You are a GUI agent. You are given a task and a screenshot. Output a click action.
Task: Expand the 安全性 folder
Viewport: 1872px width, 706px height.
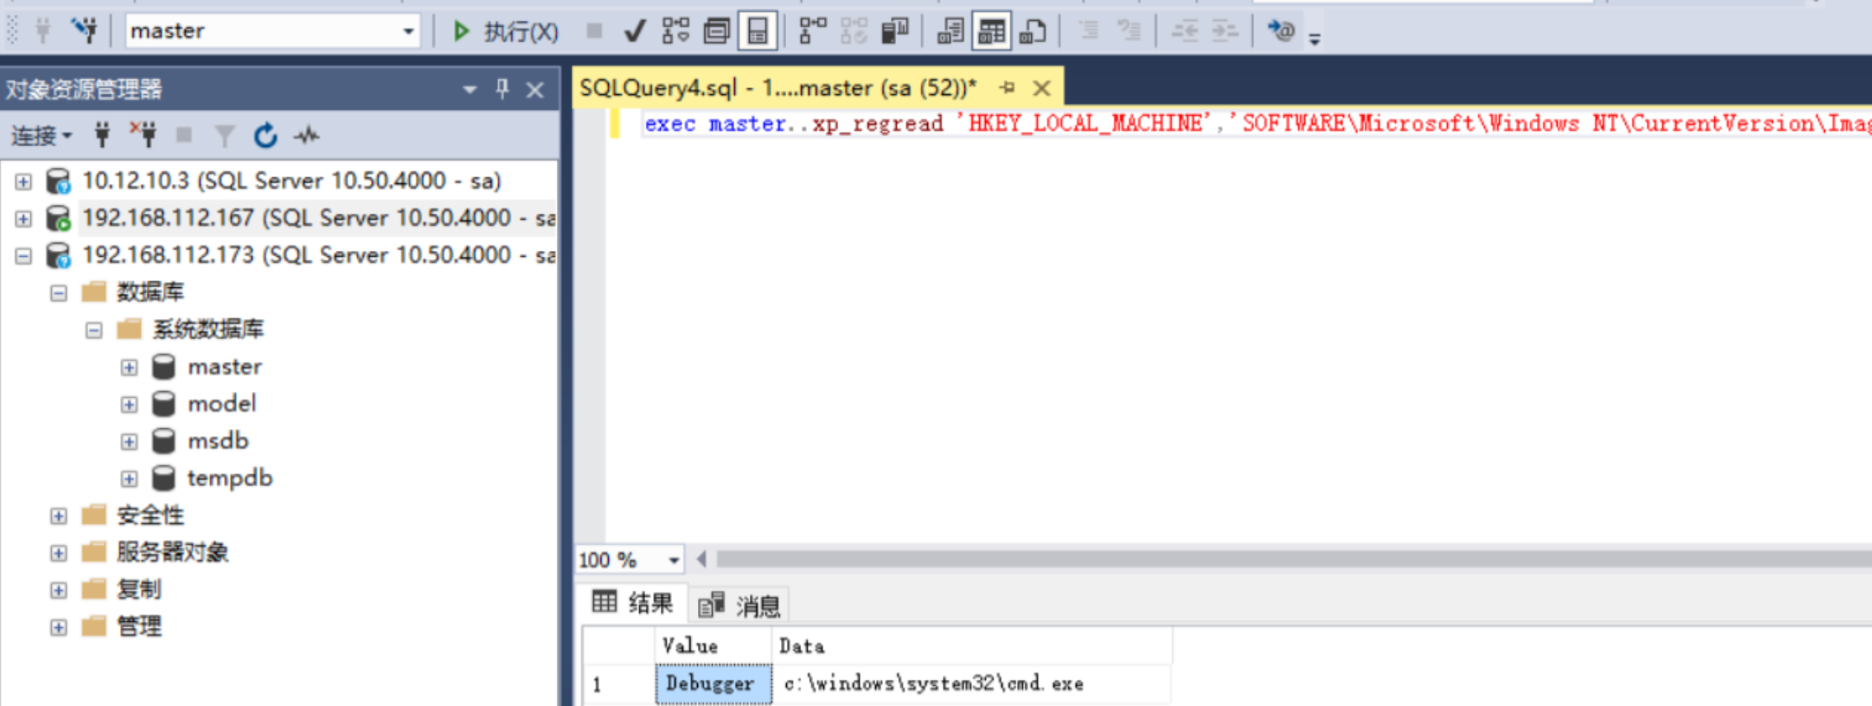point(59,515)
